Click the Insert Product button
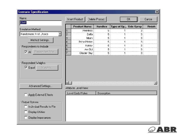183x137 pixels. point(75,19)
